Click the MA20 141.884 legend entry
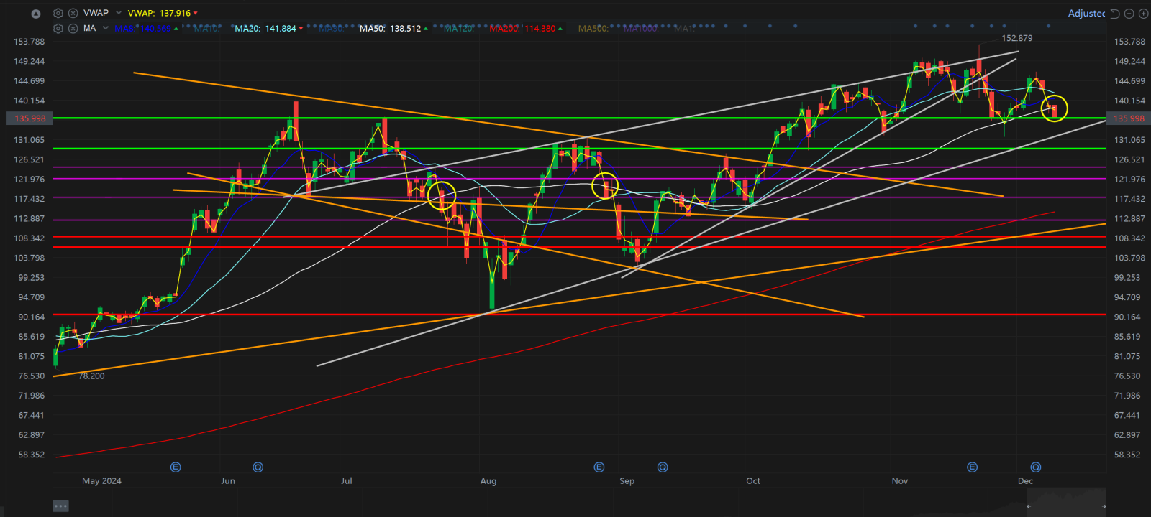 pos(269,29)
